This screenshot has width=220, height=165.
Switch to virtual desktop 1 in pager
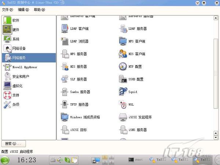104,157
